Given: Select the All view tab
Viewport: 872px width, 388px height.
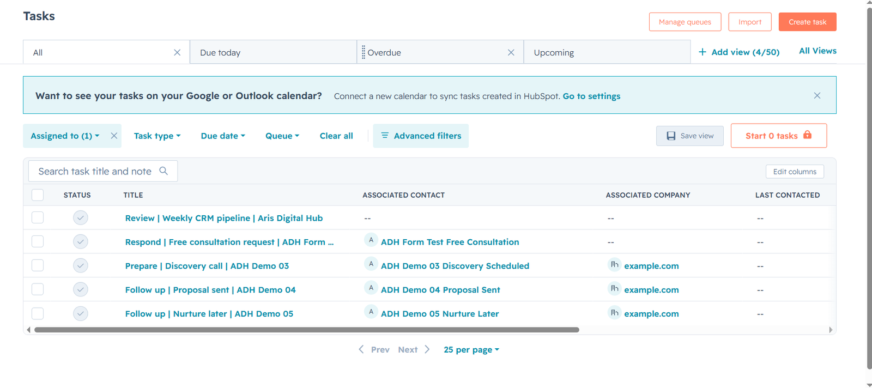Looking at the screenshot, I should [106, 52].
